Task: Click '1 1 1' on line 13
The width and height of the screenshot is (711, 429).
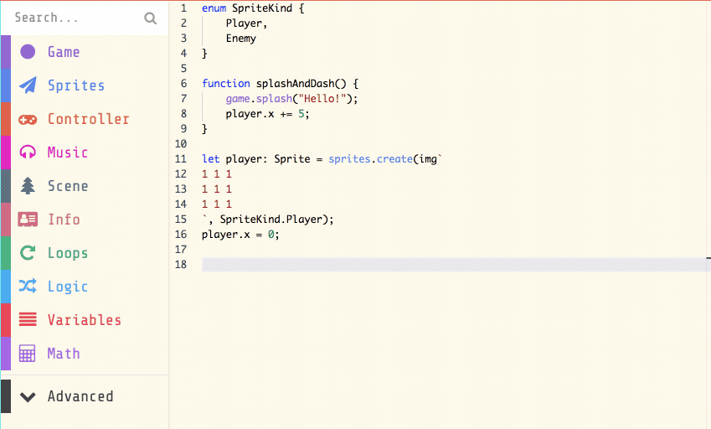Action: pos(217,189)
